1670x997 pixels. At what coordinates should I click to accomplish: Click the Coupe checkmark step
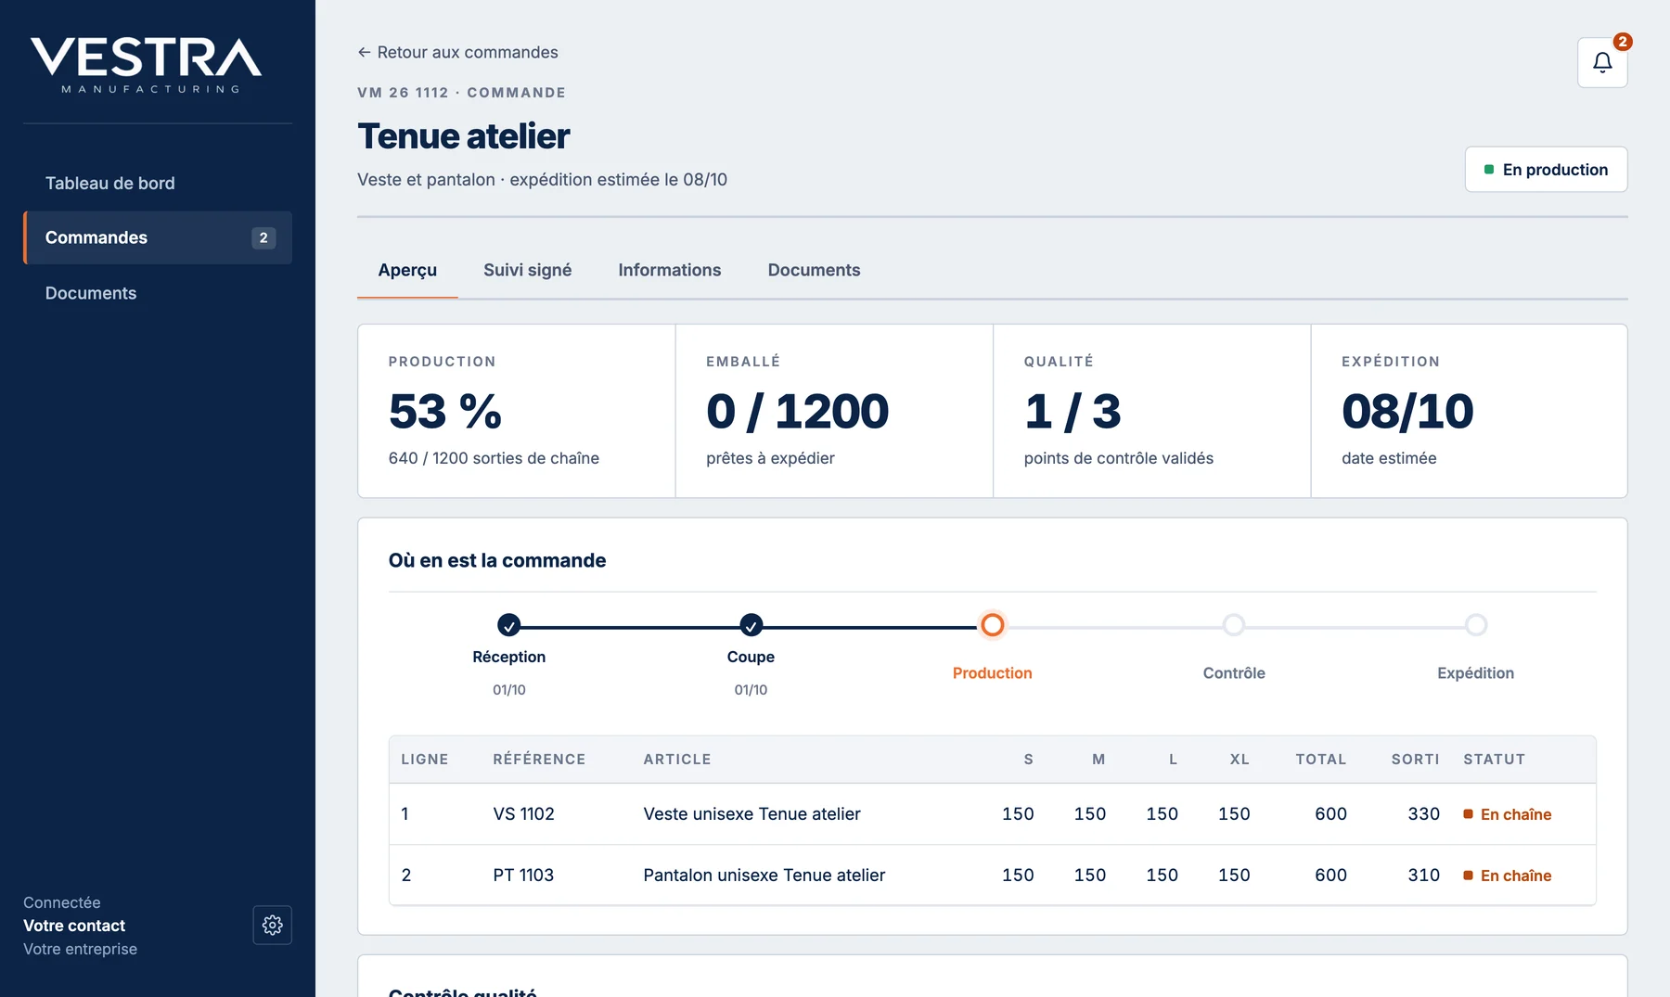point(751,625)
